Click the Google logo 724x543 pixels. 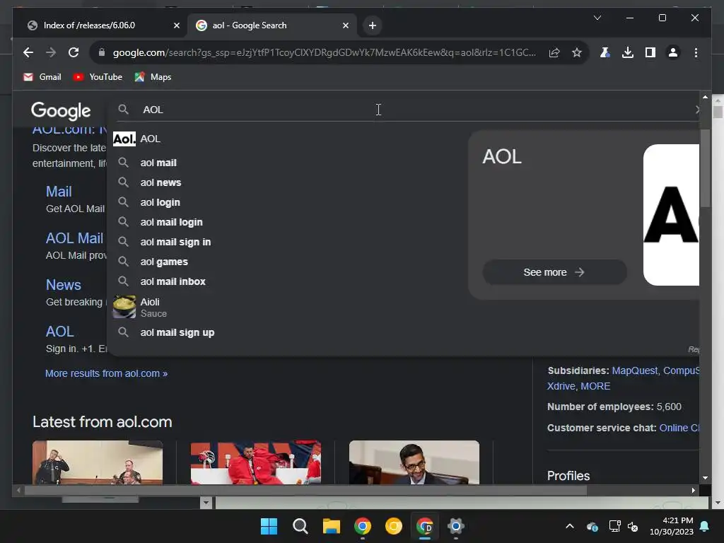coord(61,111)
